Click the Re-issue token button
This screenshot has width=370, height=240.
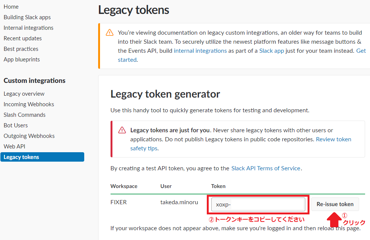(335, 204)
